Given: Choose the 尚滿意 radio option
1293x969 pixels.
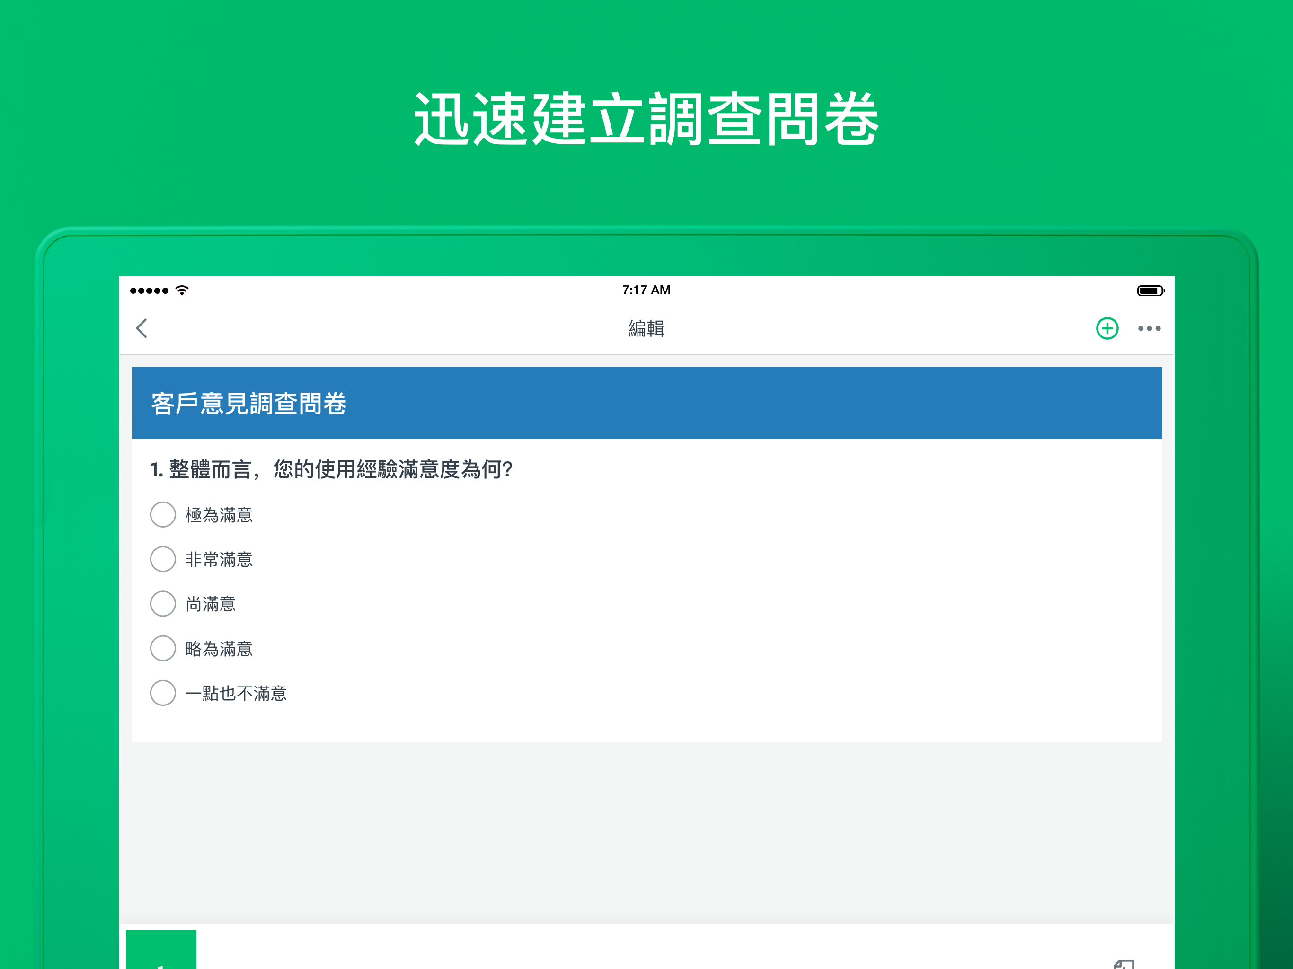Looking at the screenshot, I should tap(163, 604).
